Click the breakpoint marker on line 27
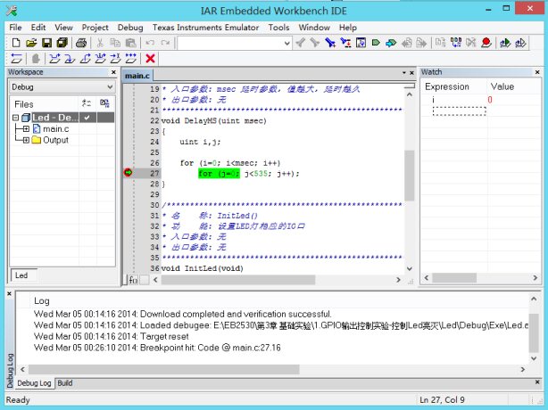 (x=128, y=172)
